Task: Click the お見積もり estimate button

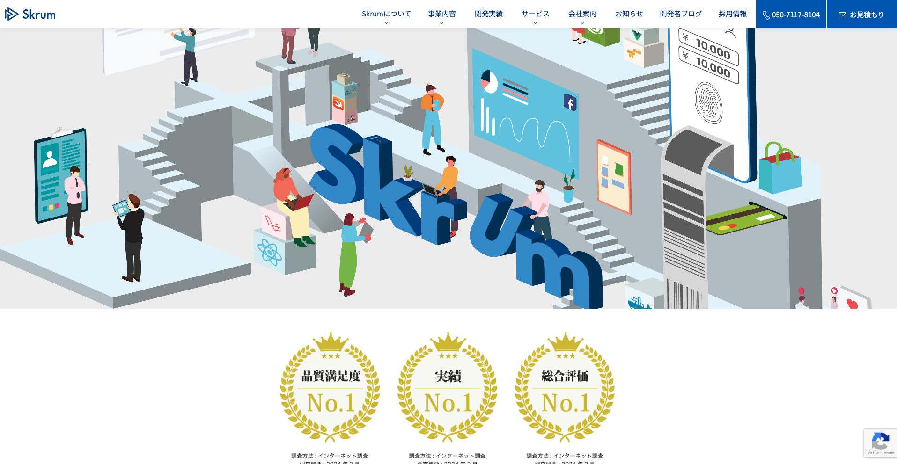Action: (862, 14)
